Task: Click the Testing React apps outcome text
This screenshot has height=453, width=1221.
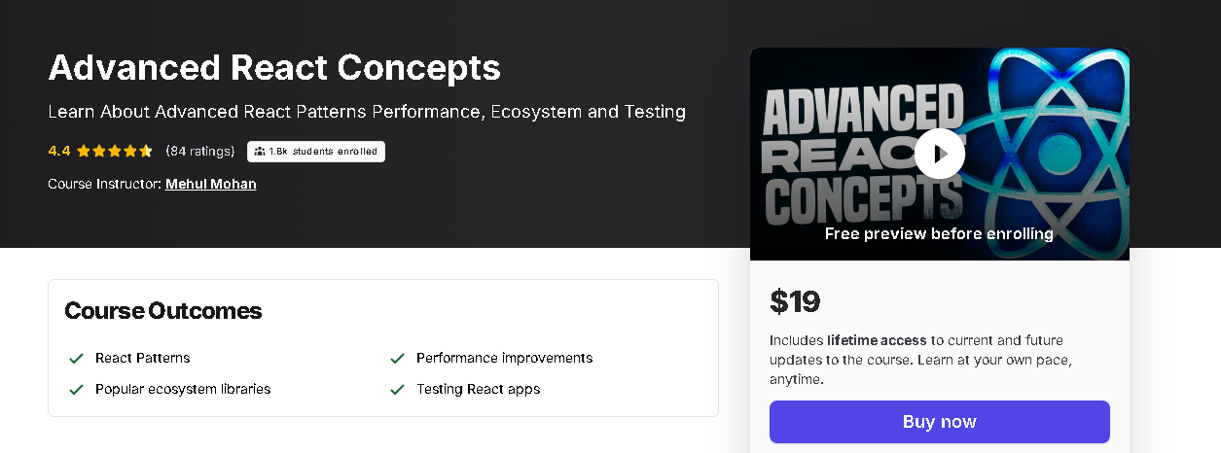Action: coord(478,389)
